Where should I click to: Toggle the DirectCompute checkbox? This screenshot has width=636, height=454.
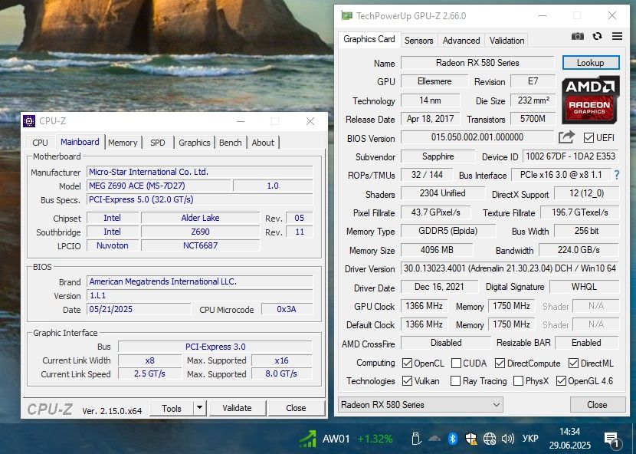[x=500, y=363]
